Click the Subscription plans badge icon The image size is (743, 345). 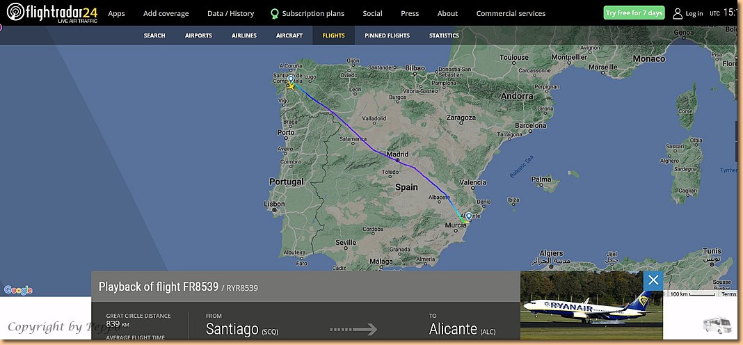pyautogui.click(x=274, y=14)
